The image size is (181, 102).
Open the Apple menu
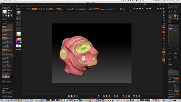[2, 1]
